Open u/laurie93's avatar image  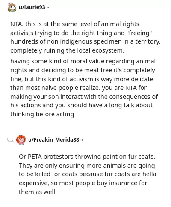pyautogui.click(x=12, y=7)
